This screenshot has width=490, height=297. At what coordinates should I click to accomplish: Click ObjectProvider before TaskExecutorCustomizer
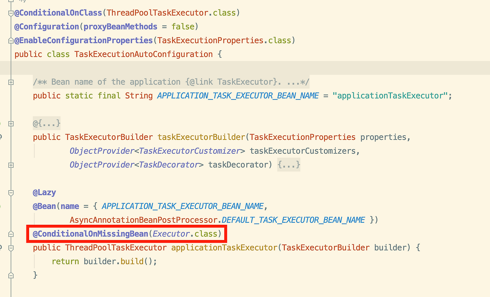tap(102, 151)
